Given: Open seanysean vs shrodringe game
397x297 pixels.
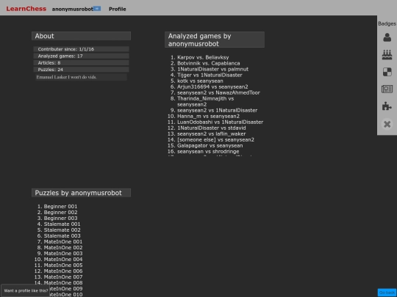Looking at the screenshot, I should pyautogui.click(x=208, y=151).
